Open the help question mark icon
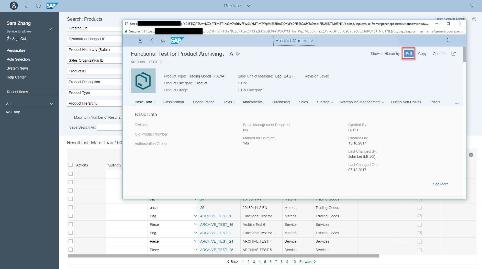Screen dimensions: 482x269 [474, 19]
